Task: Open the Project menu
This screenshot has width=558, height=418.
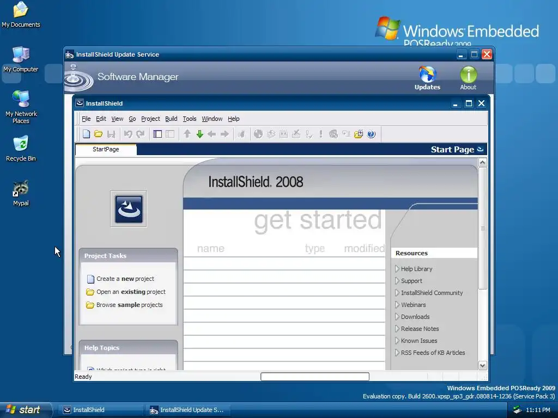Action: click(x=150, y=119)
